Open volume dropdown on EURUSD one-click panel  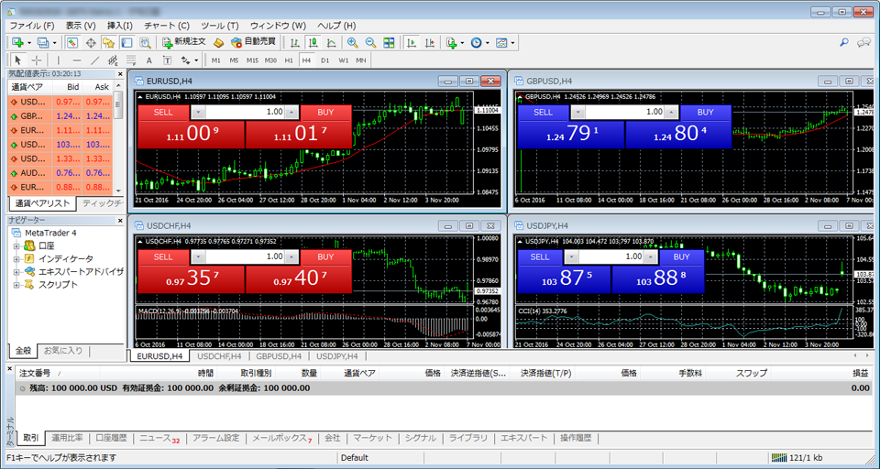[198, 112]
